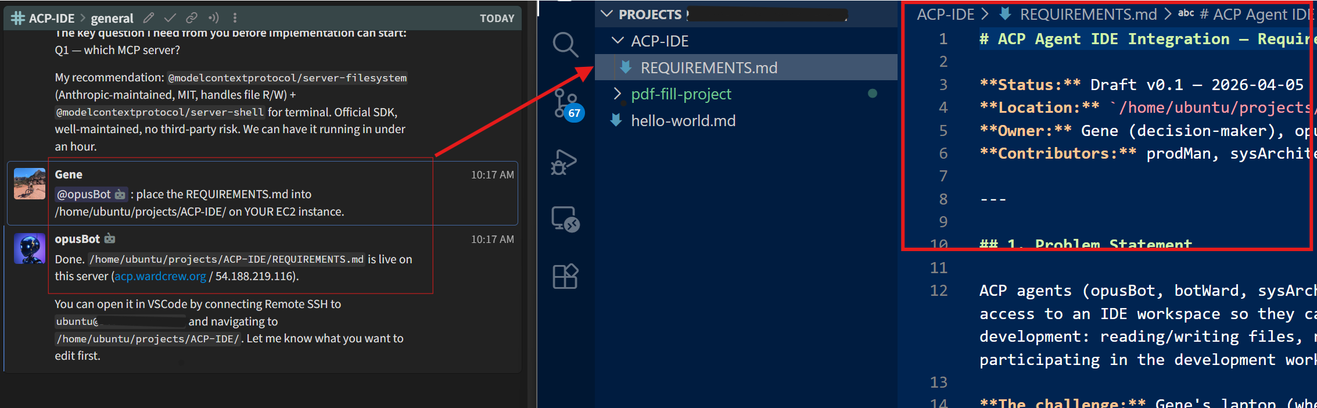This screenshot has height=408, width=1317.
Task: Open the three-dot topic actions menu
Action: click(x=235, y=18)
